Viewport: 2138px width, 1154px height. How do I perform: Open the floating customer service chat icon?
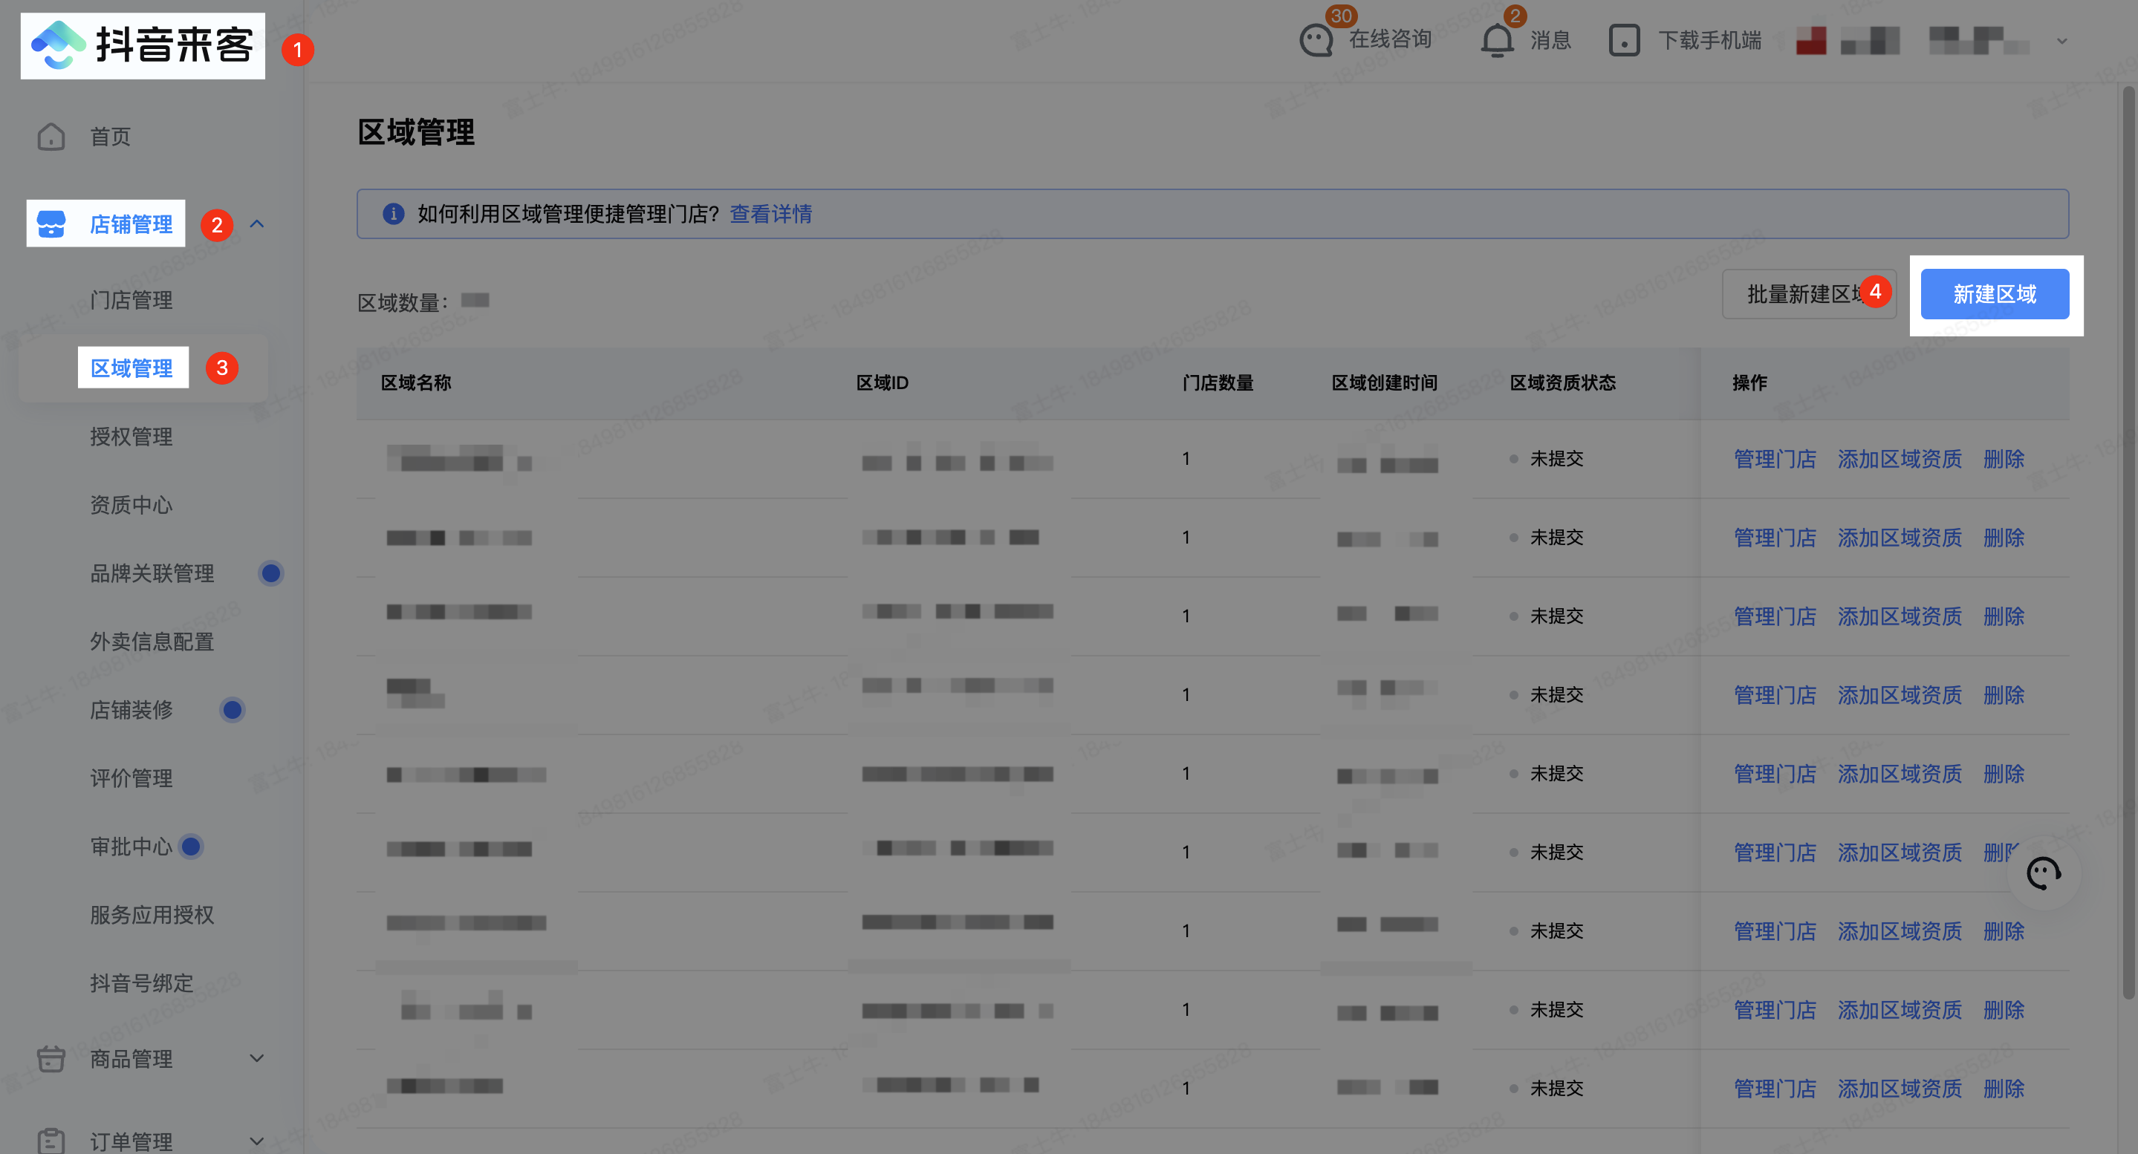(x=2043, y=873)
